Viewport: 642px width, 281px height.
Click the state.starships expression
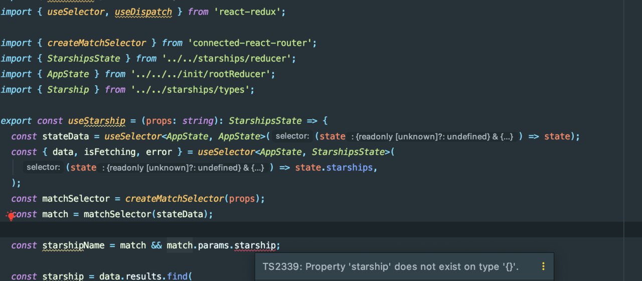(x=334, y=168)
